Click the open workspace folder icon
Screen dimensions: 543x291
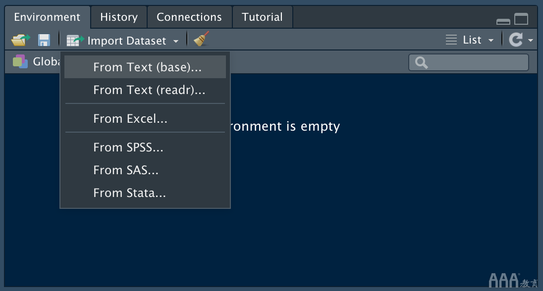pyautogui.click(x=20, y=40)
